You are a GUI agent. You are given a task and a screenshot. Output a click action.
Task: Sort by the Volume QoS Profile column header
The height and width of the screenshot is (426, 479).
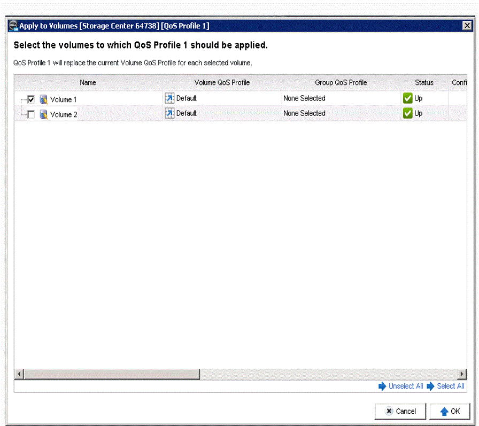[222, 82]
